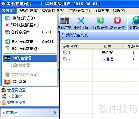This screenshot has height=119, width=139.
Task: Click the database backup icon
Action: tap(7, 32)
